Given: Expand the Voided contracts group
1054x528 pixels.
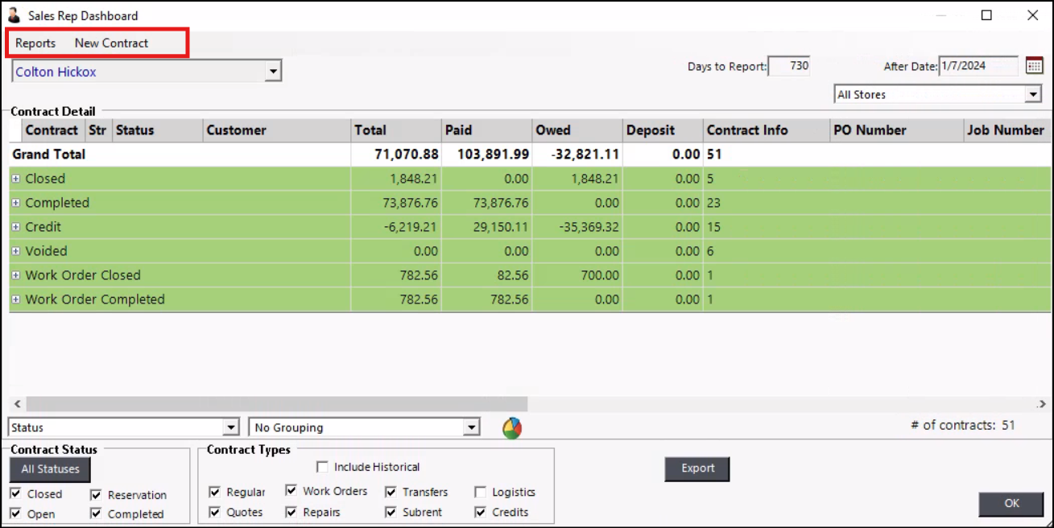Looking at the screenshot, I should (x=16, y=251).
